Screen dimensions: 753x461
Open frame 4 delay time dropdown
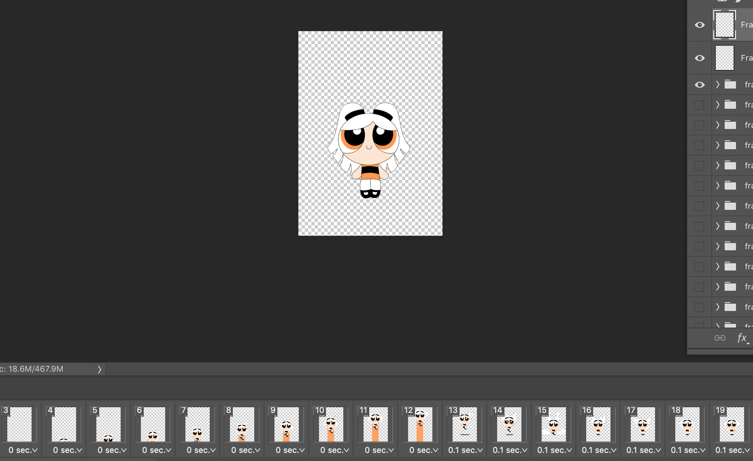(67, 450)
